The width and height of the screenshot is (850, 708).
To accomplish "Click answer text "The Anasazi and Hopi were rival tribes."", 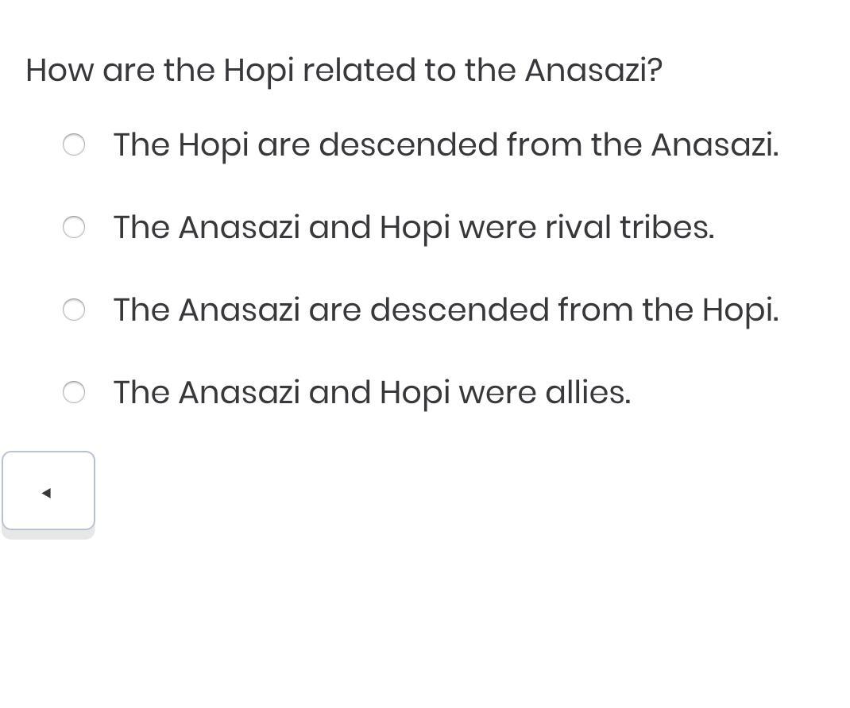I will coord(413,228).
